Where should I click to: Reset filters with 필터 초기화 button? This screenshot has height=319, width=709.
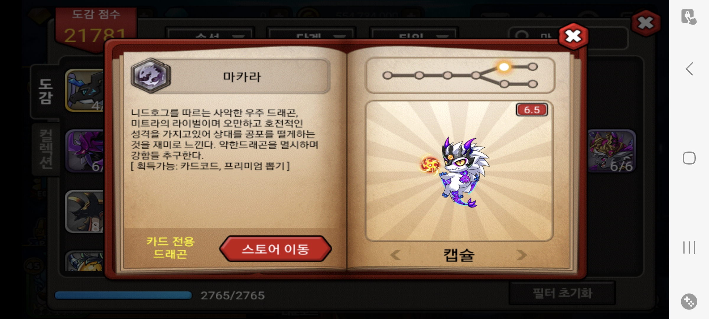562,293
